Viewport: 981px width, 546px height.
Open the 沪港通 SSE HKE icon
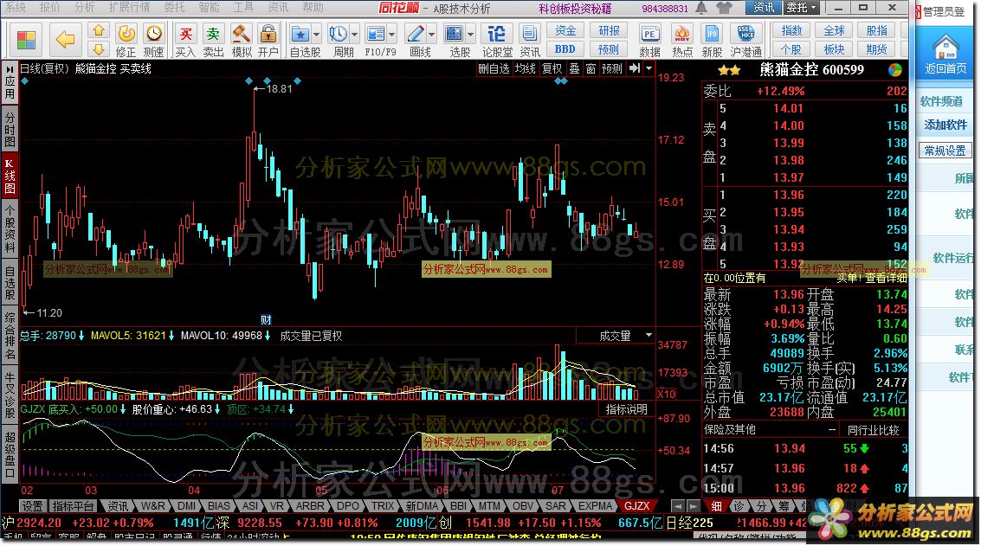(745, 34)
